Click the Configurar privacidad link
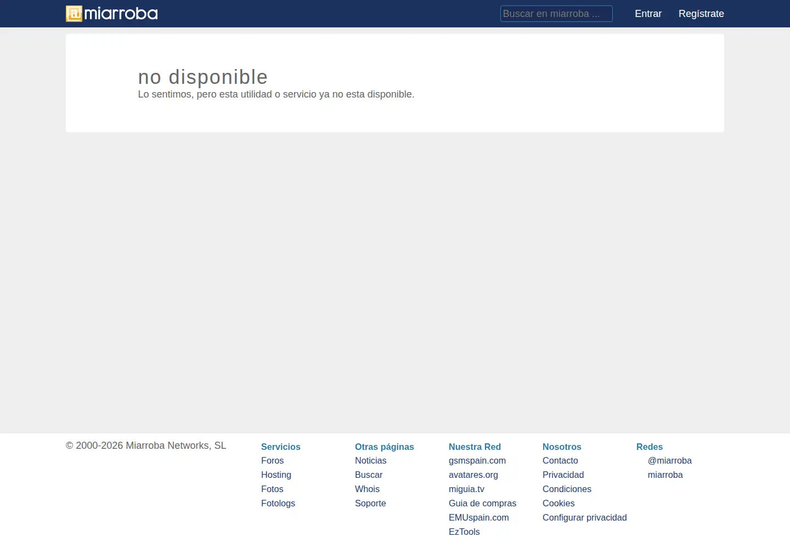Viewport: 790px width, 548px height. (585, 518)
